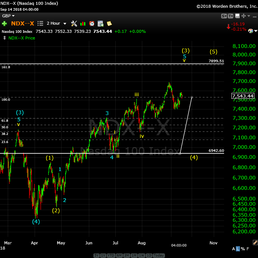
Task: Open chart settings with the wrench-and-screwdriver icon
Action: tap(74, 24)
